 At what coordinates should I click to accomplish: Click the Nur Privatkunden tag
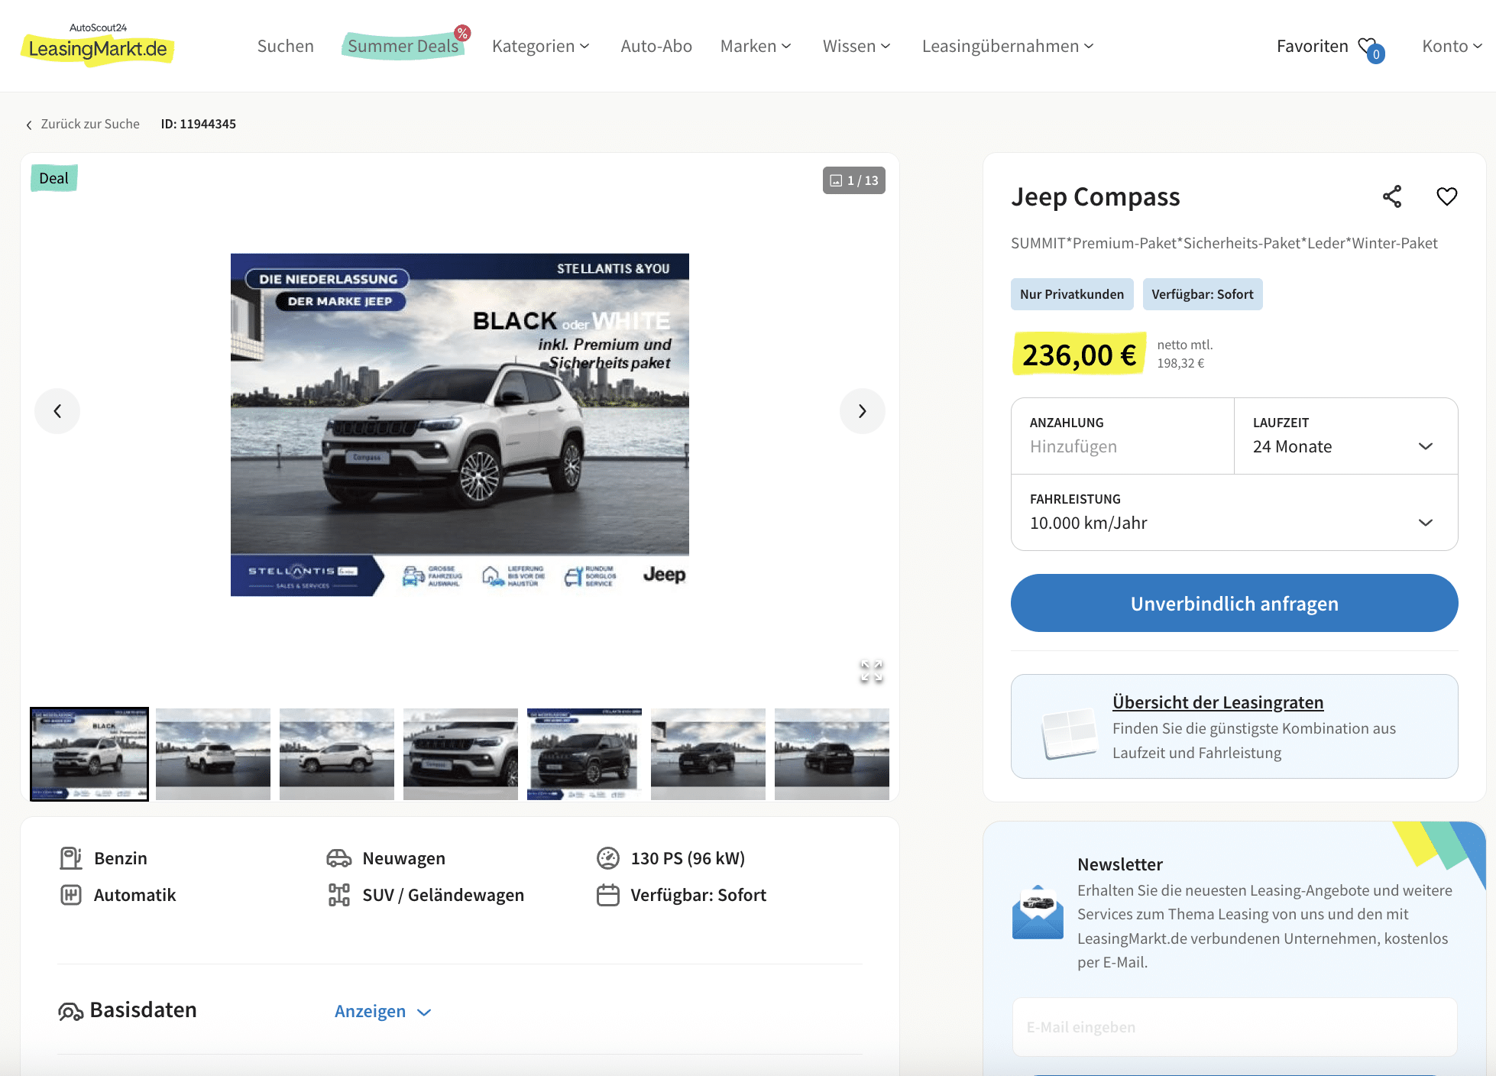click(1072, 294)
